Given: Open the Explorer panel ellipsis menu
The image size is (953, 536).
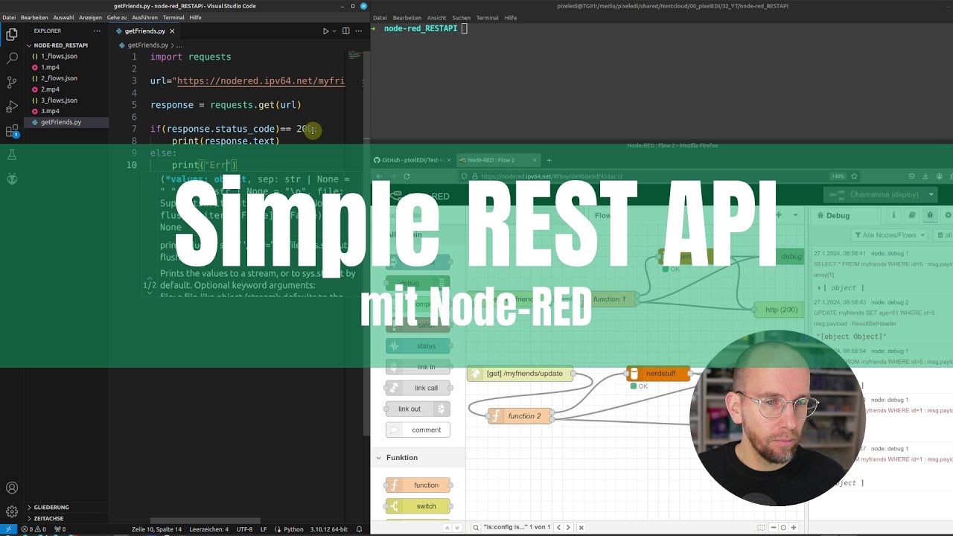Looking at the screenshot, I should click(x=97, y=31).
